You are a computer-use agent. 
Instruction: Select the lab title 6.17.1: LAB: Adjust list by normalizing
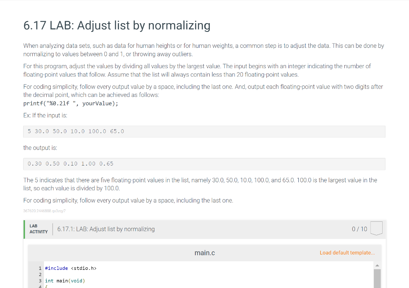click(x=106, y=229)
